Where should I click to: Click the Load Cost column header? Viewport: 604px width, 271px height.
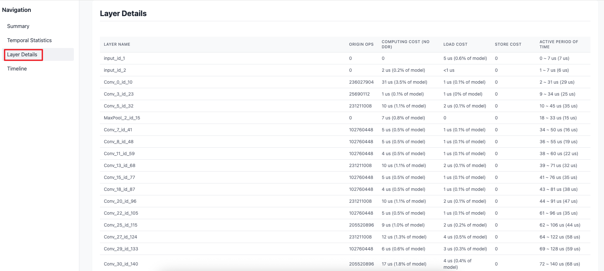(455, 44)
